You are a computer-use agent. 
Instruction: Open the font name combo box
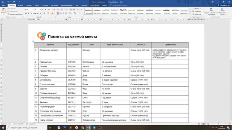click(29, 10)
